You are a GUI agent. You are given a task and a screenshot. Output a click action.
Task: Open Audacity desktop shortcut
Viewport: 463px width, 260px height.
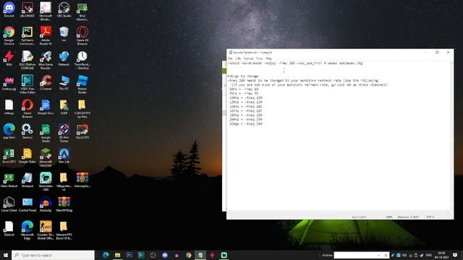pyautogui.click(x=46, y=204)
